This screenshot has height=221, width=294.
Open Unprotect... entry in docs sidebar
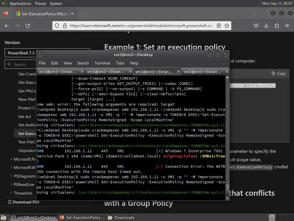[27, 150]
